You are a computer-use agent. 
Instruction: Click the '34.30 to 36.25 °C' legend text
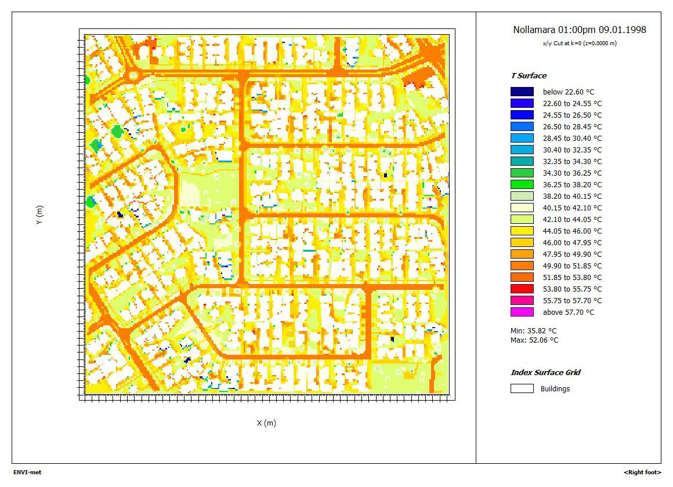tap(572, 173)
